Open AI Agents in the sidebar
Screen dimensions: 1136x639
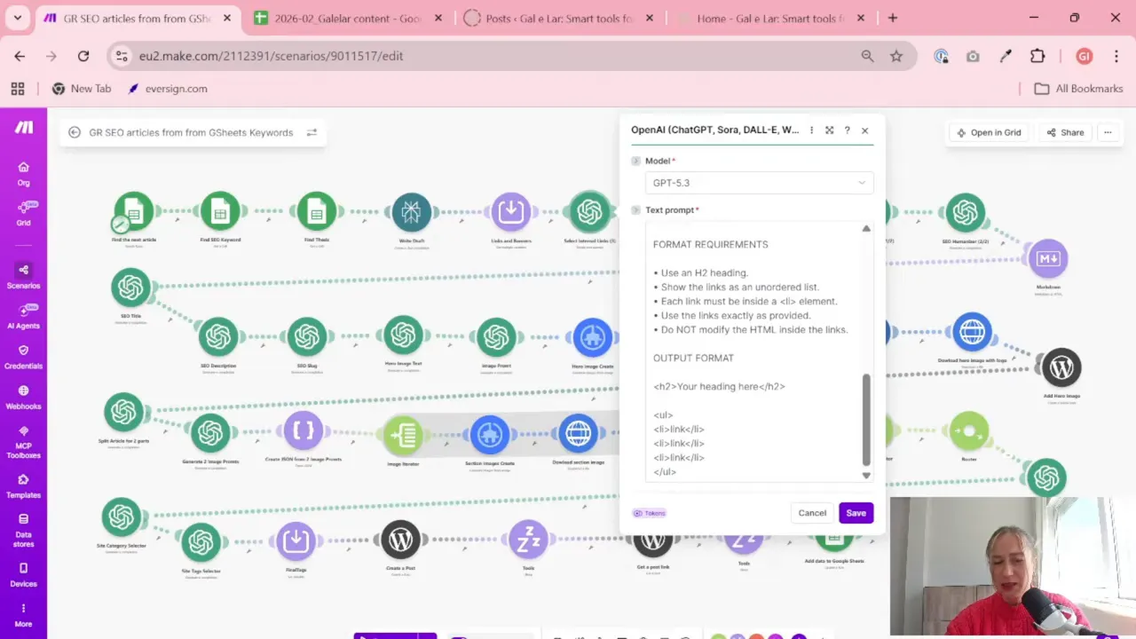[x=23, y=316]
